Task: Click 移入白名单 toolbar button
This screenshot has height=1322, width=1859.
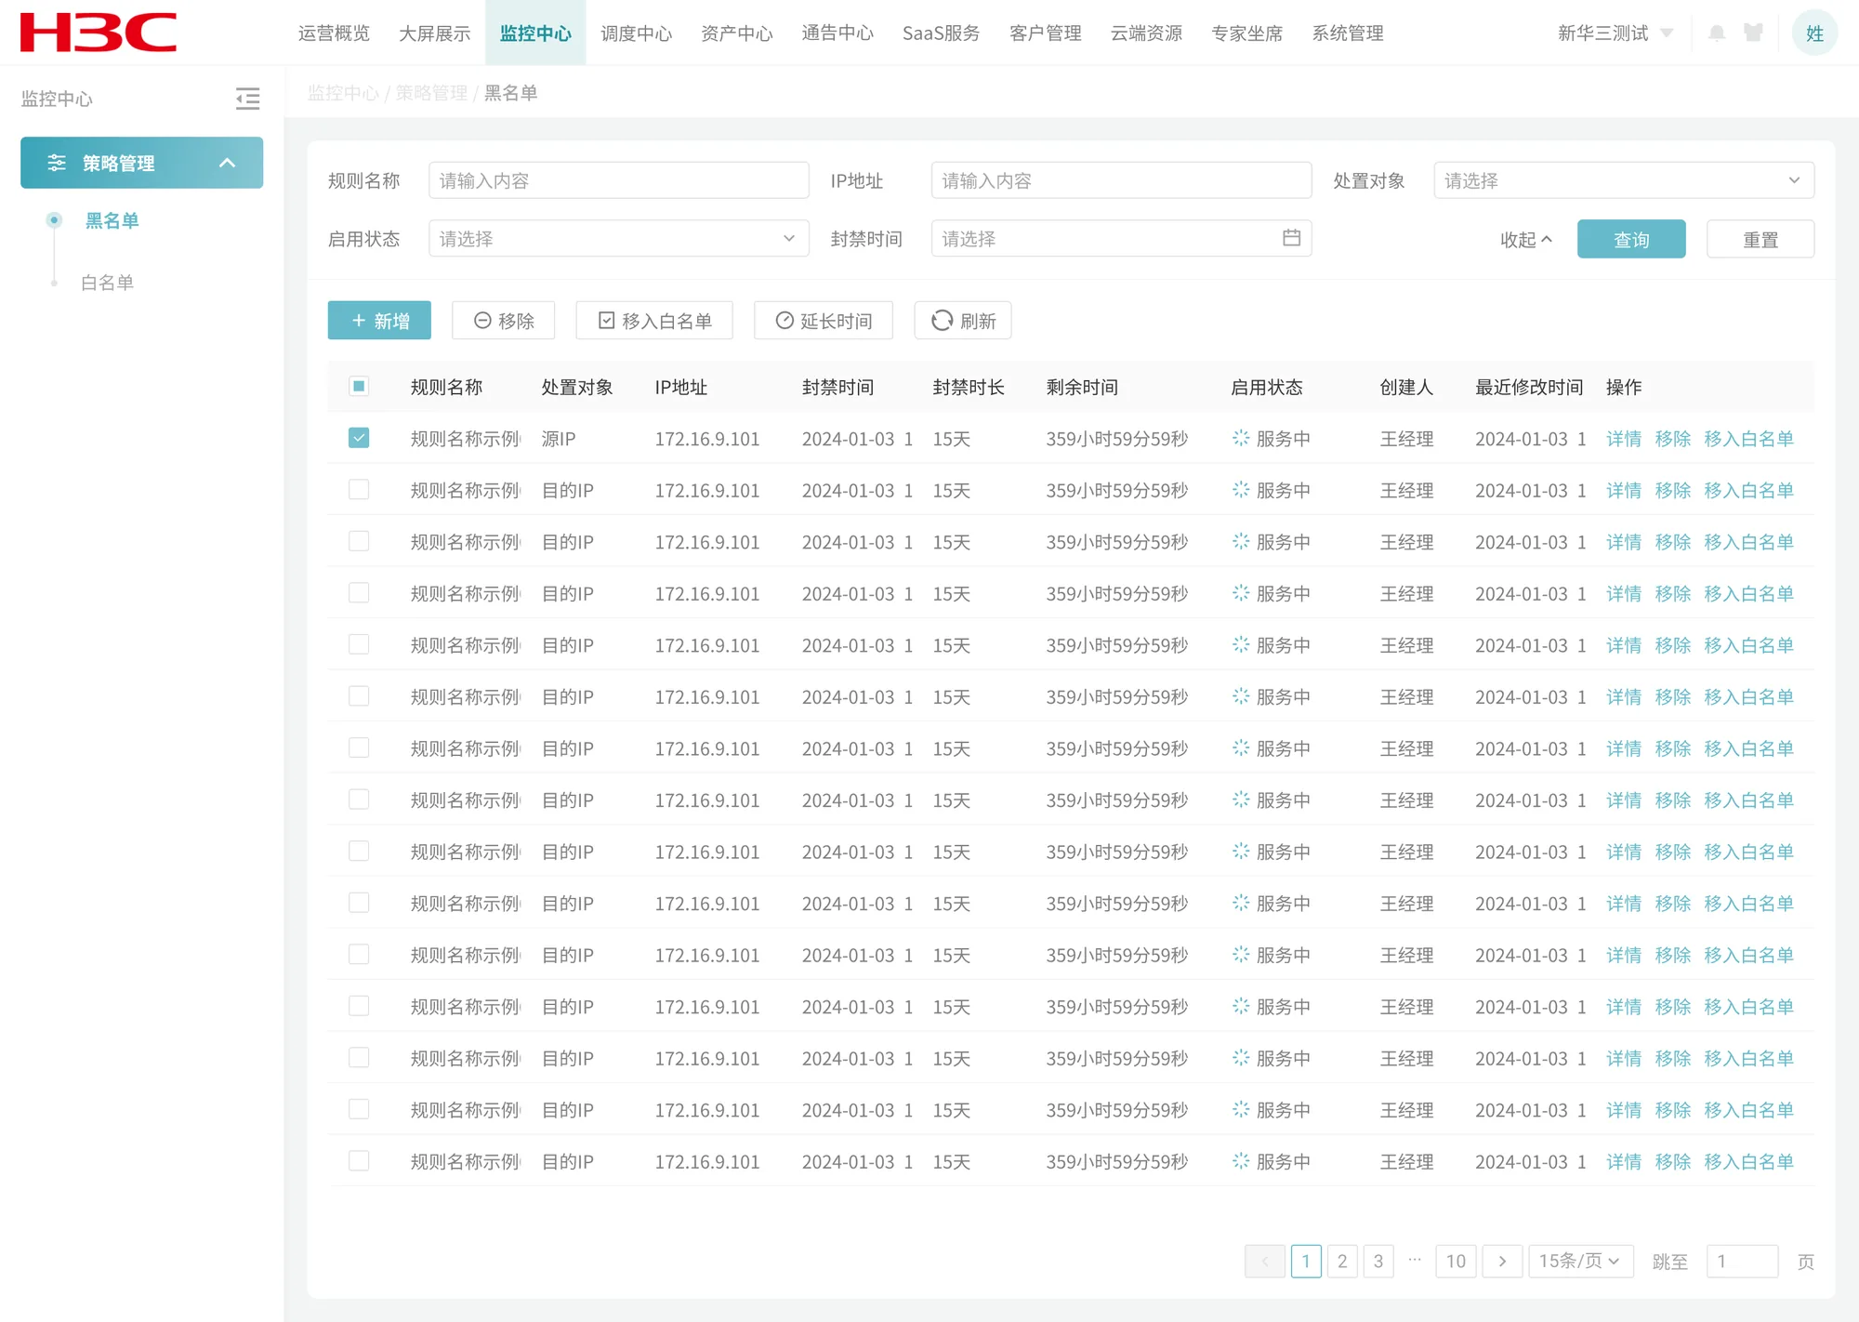Action: pos(654,321)
